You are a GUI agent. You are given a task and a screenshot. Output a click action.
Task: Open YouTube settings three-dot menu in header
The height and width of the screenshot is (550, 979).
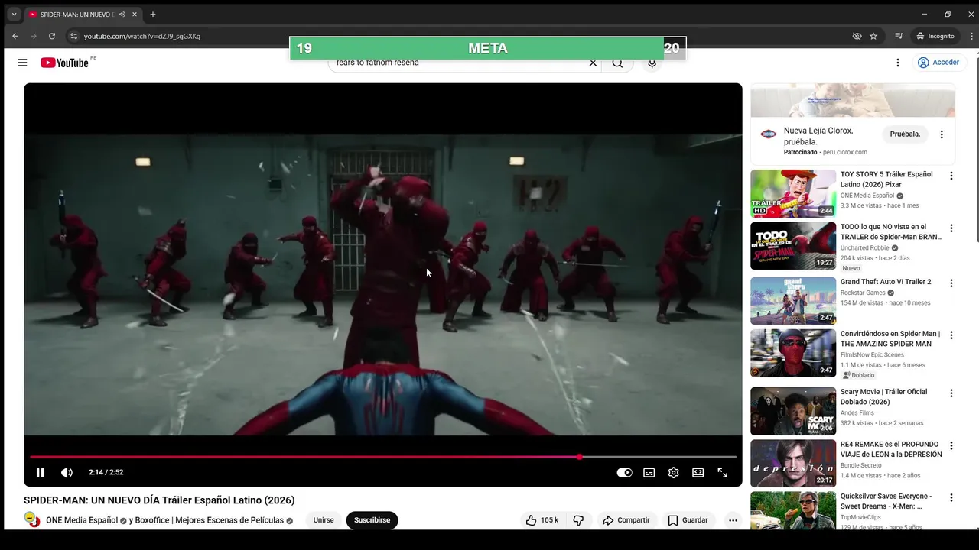point(898,63)
